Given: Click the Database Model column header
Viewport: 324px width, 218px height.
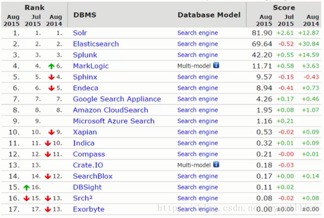Looking at the screenshot, I should click(209, 15).
